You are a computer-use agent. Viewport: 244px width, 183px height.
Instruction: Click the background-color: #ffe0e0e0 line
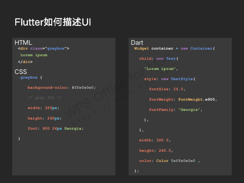pyautogui.click(x=61, y=87)
